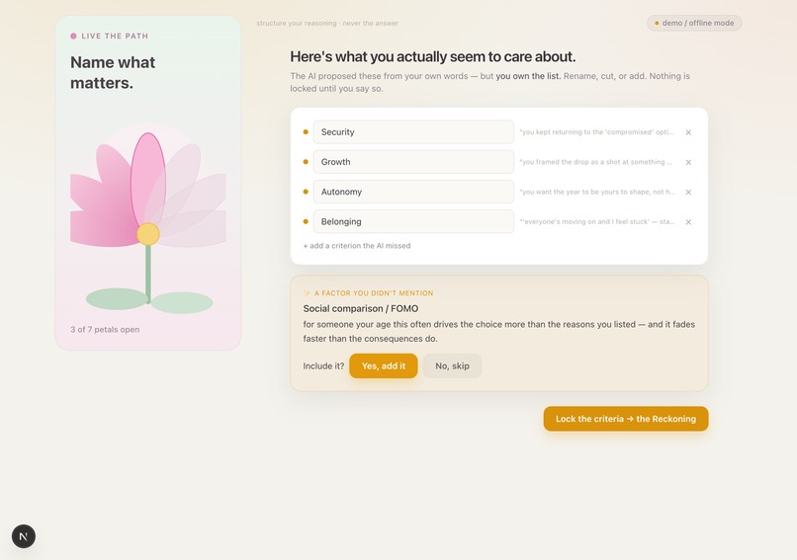Click the demo / offline mode badge
Image resolution: width=797 pixels, height=560 pixels.
click(x=694, y=23)
